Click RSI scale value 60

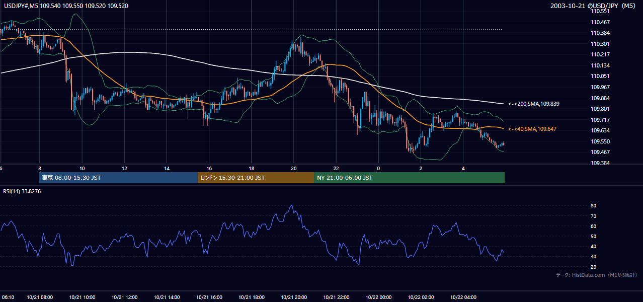click(593, 226)
